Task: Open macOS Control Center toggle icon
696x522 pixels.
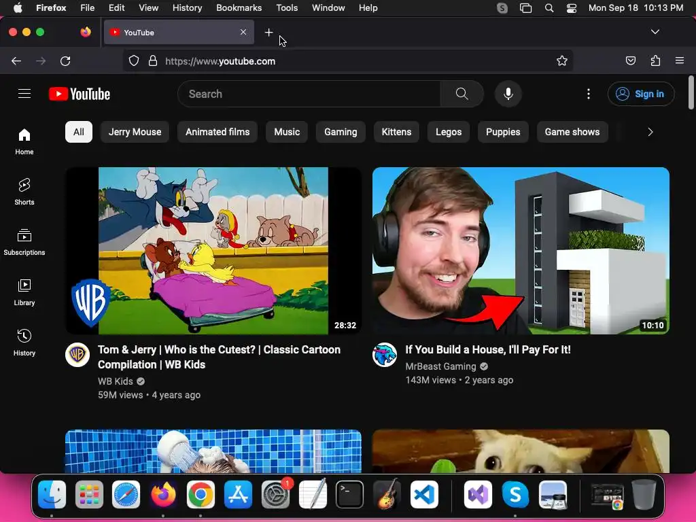Action: [571, 8]
